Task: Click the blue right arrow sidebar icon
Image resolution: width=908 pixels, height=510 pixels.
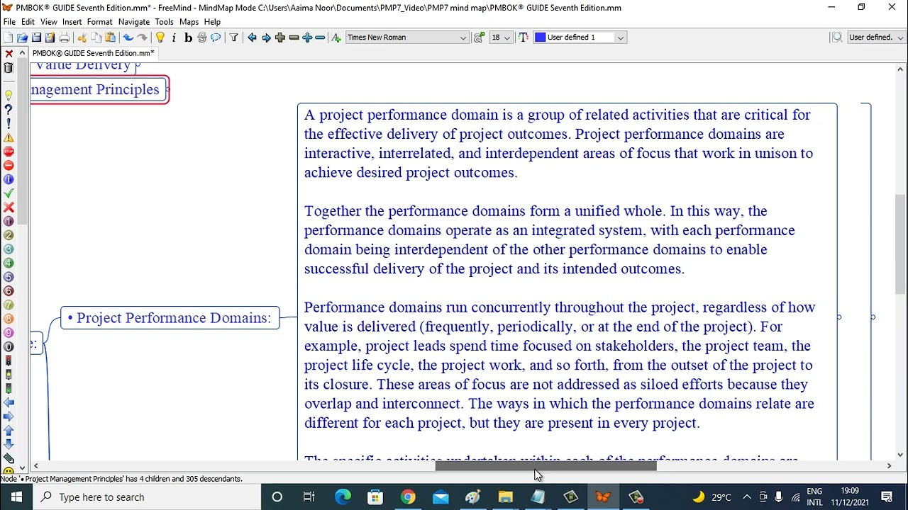Action: point(9,416)
